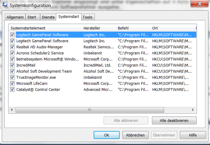Image resolution: width=210 pixels, height=145 pixels.
Task: Uncheck Catalyst Control Center checkbox
Action: (x=12, y=89)
